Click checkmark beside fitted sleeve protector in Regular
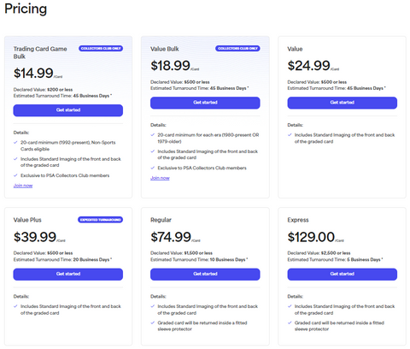Image resolution: width=410 pixels, height=349 pixels. pyautogui.click(x=153, y=322)
